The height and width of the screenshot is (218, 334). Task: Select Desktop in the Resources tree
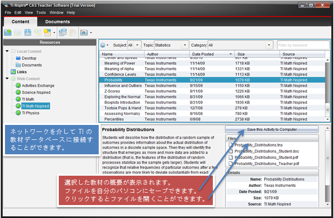point(29,58)
